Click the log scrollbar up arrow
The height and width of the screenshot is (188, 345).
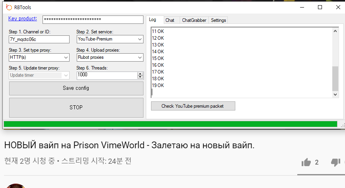coord(335,31)
